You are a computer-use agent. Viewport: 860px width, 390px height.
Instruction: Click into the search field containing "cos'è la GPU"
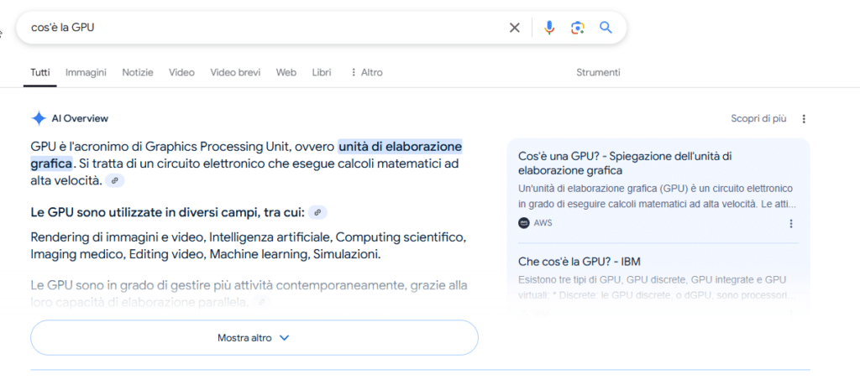(x=263, y=28)
